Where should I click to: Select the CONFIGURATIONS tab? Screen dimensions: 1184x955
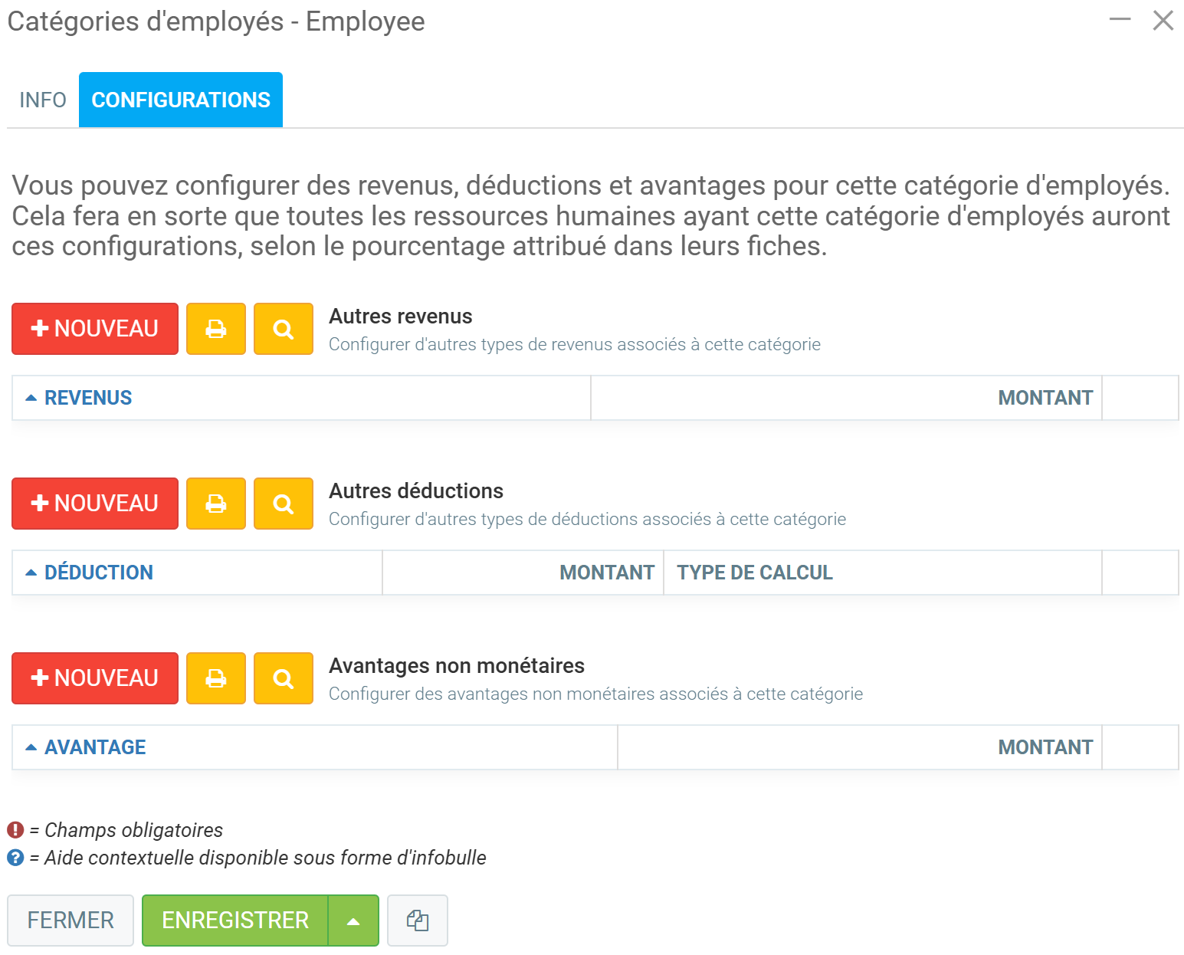tap(181, 100)
